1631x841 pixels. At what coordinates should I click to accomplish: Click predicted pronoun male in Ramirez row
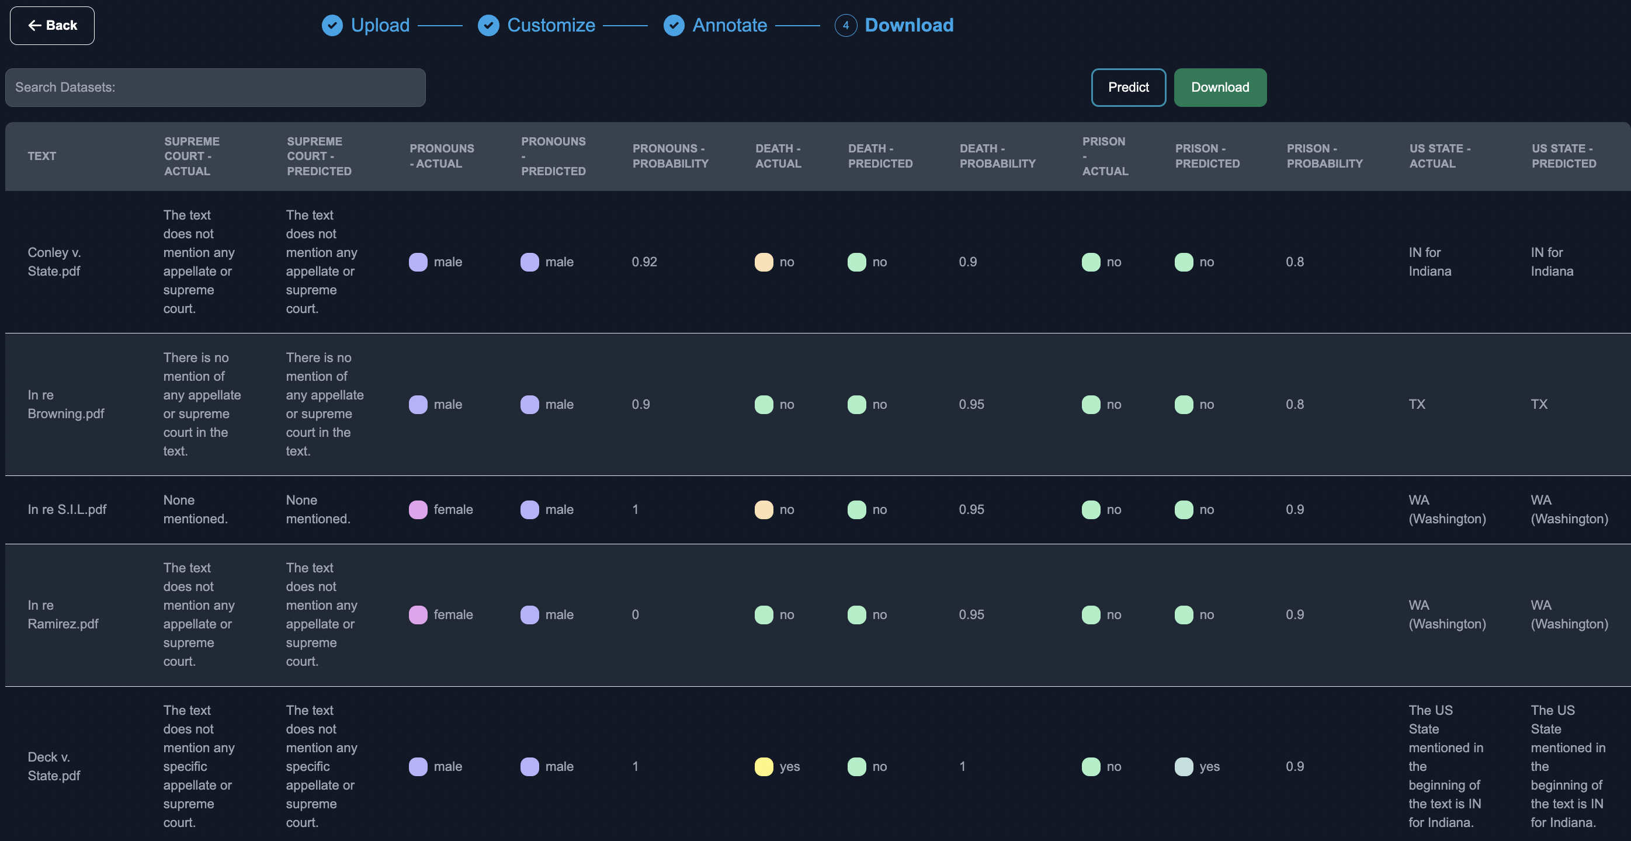(559, 614)
